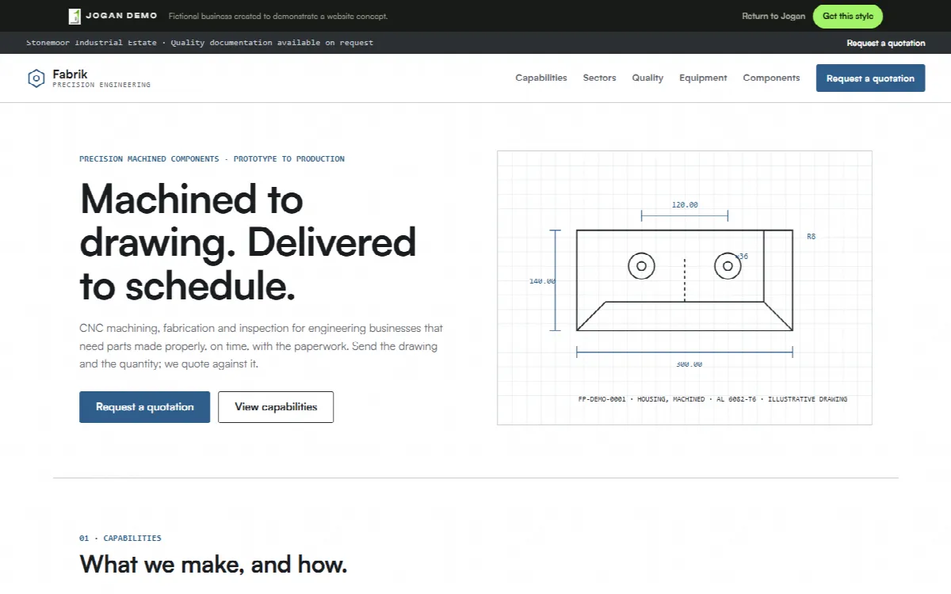Click the "Stonemoor Industrial Estate" notice text
Image resolution: width=951 pixels, height=594 pixels.
point(92,43)
